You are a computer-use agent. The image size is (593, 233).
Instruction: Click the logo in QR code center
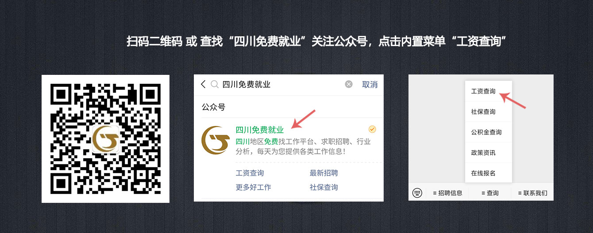click(x=106, y=139)
